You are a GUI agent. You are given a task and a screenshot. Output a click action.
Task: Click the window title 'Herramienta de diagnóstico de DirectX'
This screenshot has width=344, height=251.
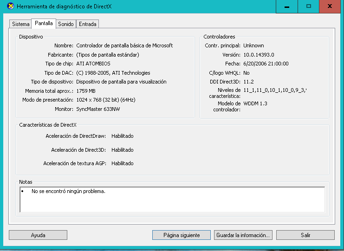[x=64, y=6]
